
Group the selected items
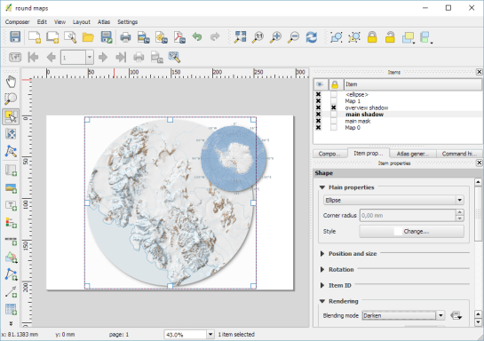pyautogui.click(x=337, y=37)
